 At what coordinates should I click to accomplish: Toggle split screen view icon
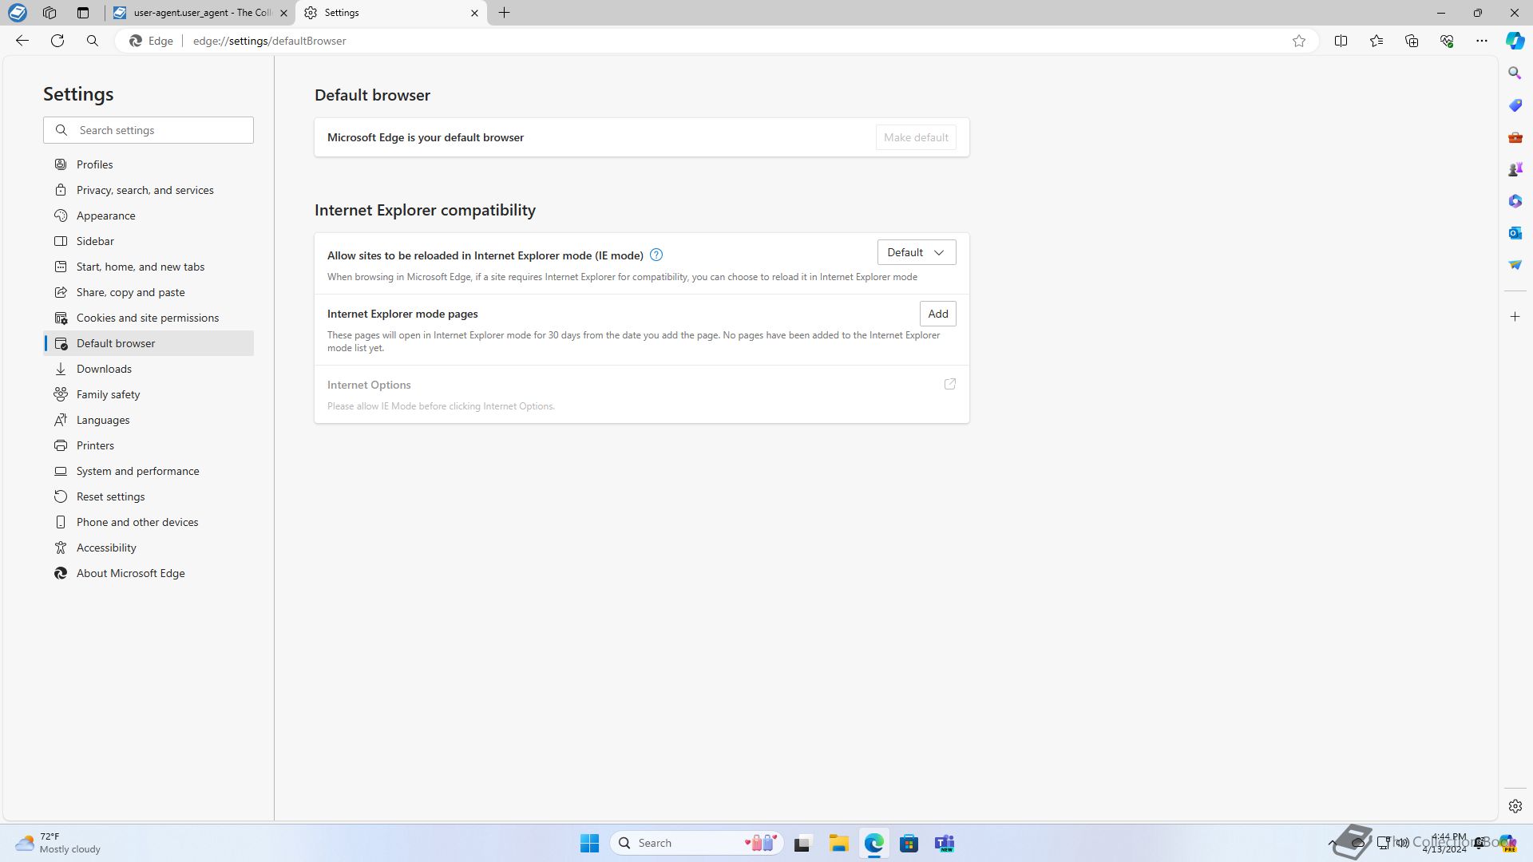tap(1341, 41)
